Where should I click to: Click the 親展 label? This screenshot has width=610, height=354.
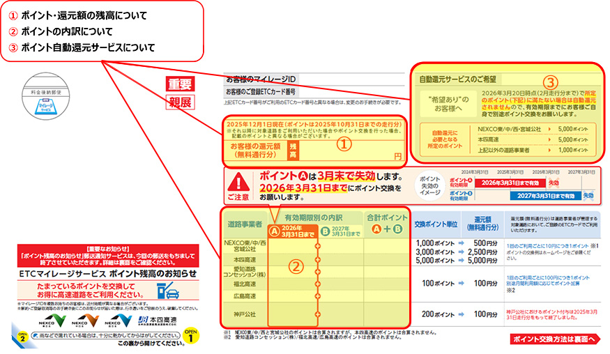tap(180, 102)
